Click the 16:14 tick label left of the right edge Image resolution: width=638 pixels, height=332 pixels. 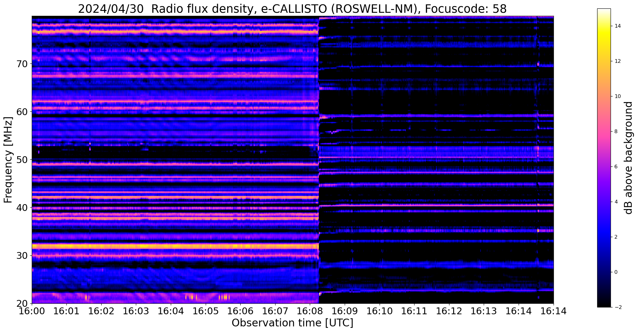click(519, 311)
